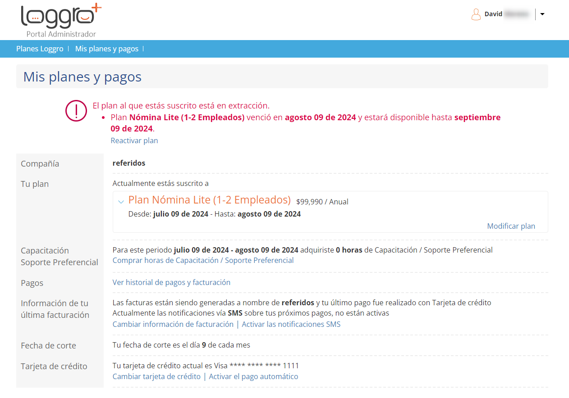This screenshot has height=398, width=569.
Task: Enable SMS notifications via Activar link
Action: coord(291,324)
